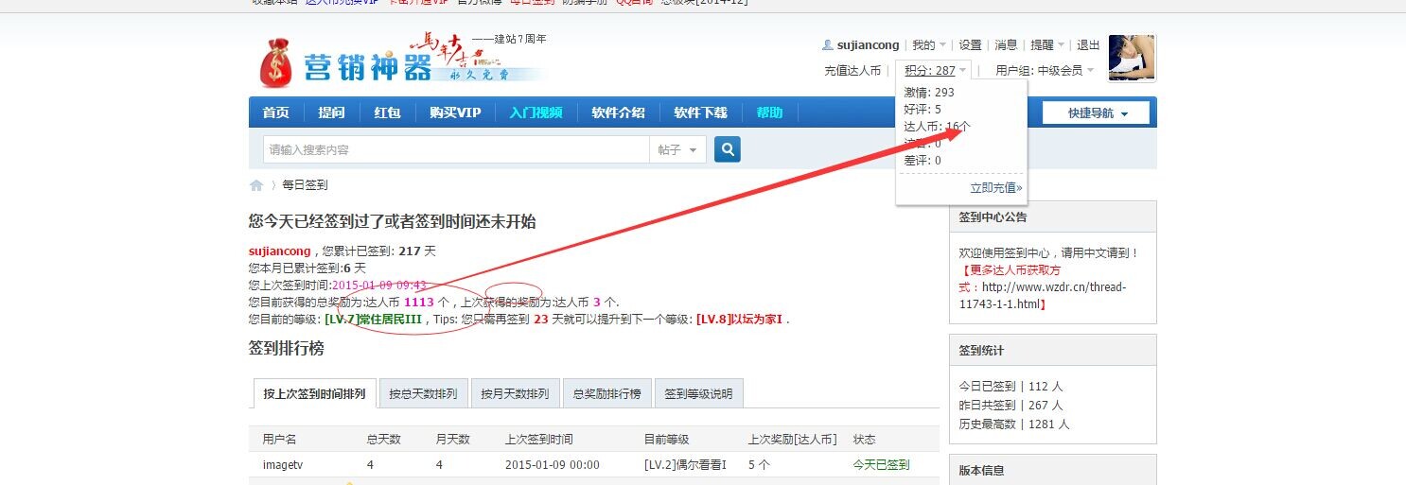Click 退出 to log out

pyautogui.click(x=1088, y=45)
